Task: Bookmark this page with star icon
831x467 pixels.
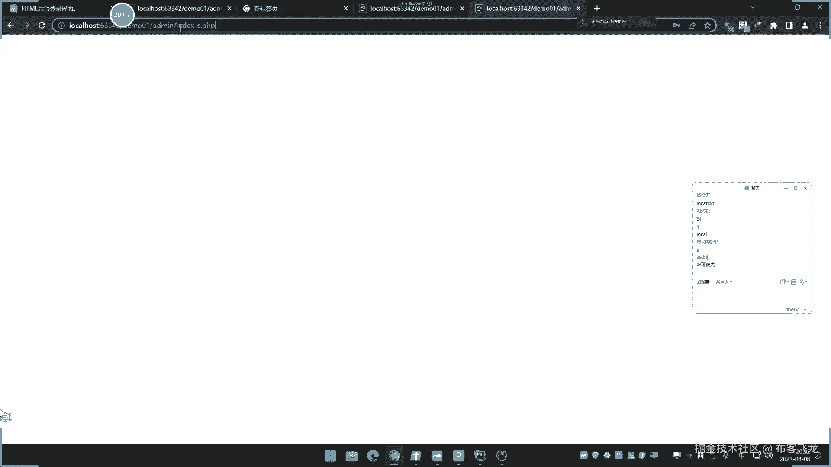Action: click(x=707, y=26)
